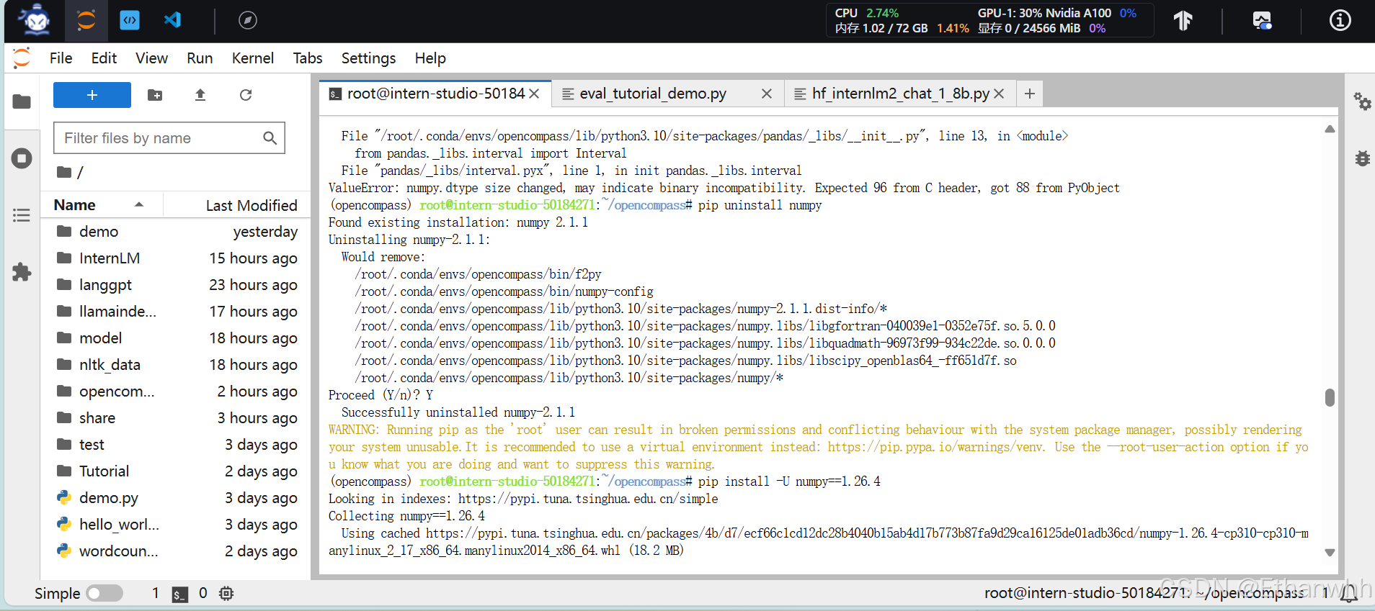Select the share folder
The image size is (1375, 611).
tap(175, 418)
